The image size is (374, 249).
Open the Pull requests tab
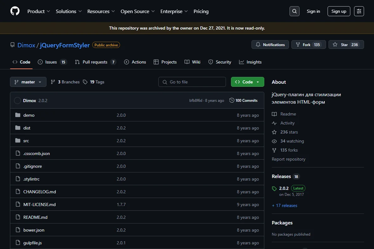pos(96,62)
